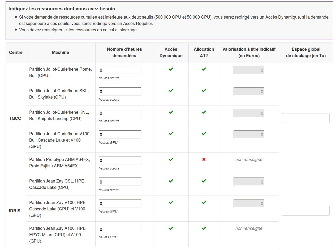Click Accès Dynamique checkmark for Jean Zay V100
336x250 pixels.
click(171, 202)
